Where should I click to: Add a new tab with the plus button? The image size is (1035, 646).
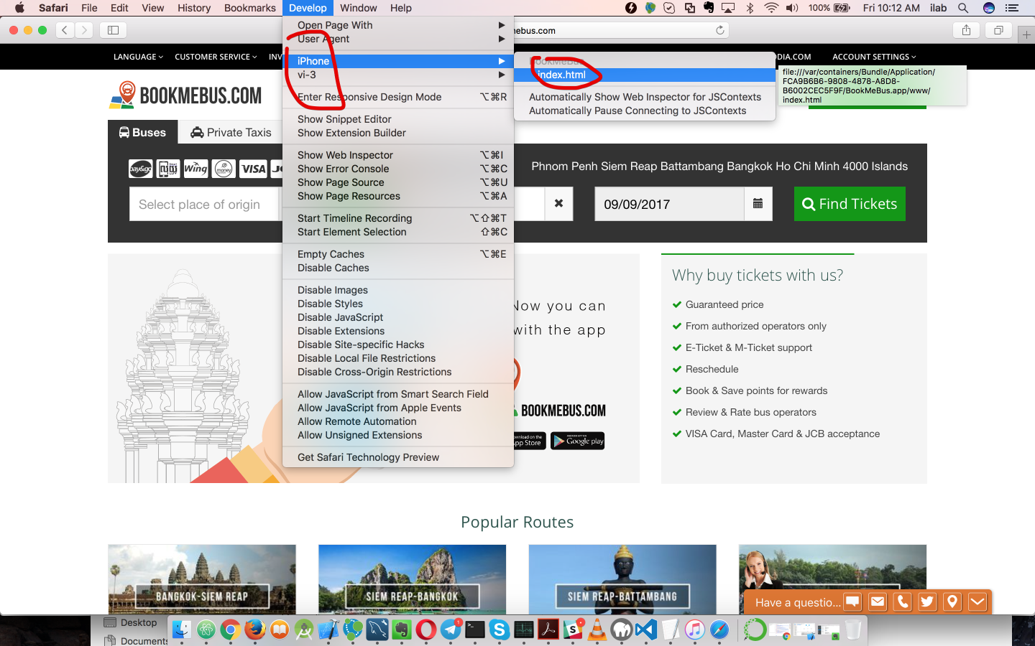(1026, 34)
